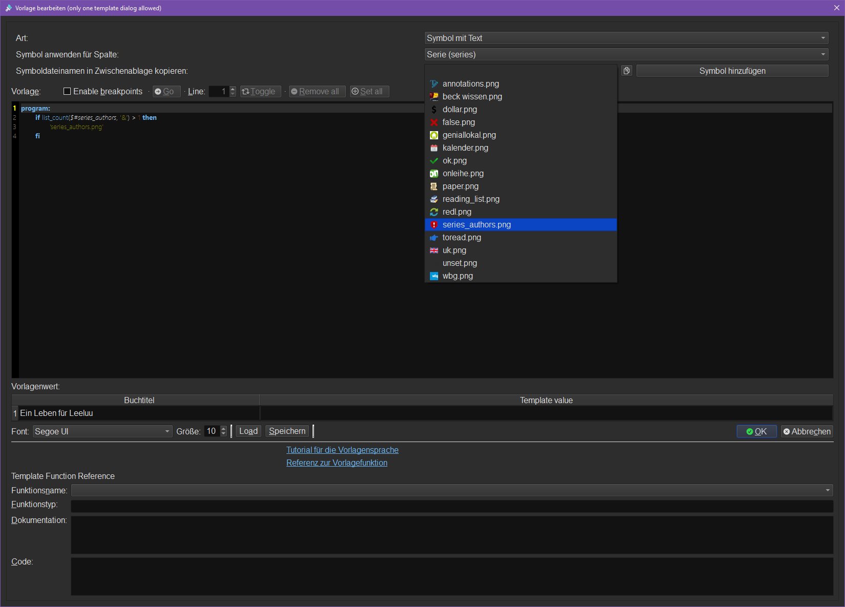This screenshot has width=845, height=607.
Task: Pick the red X false.png icon
Action: tap(458, 122)
